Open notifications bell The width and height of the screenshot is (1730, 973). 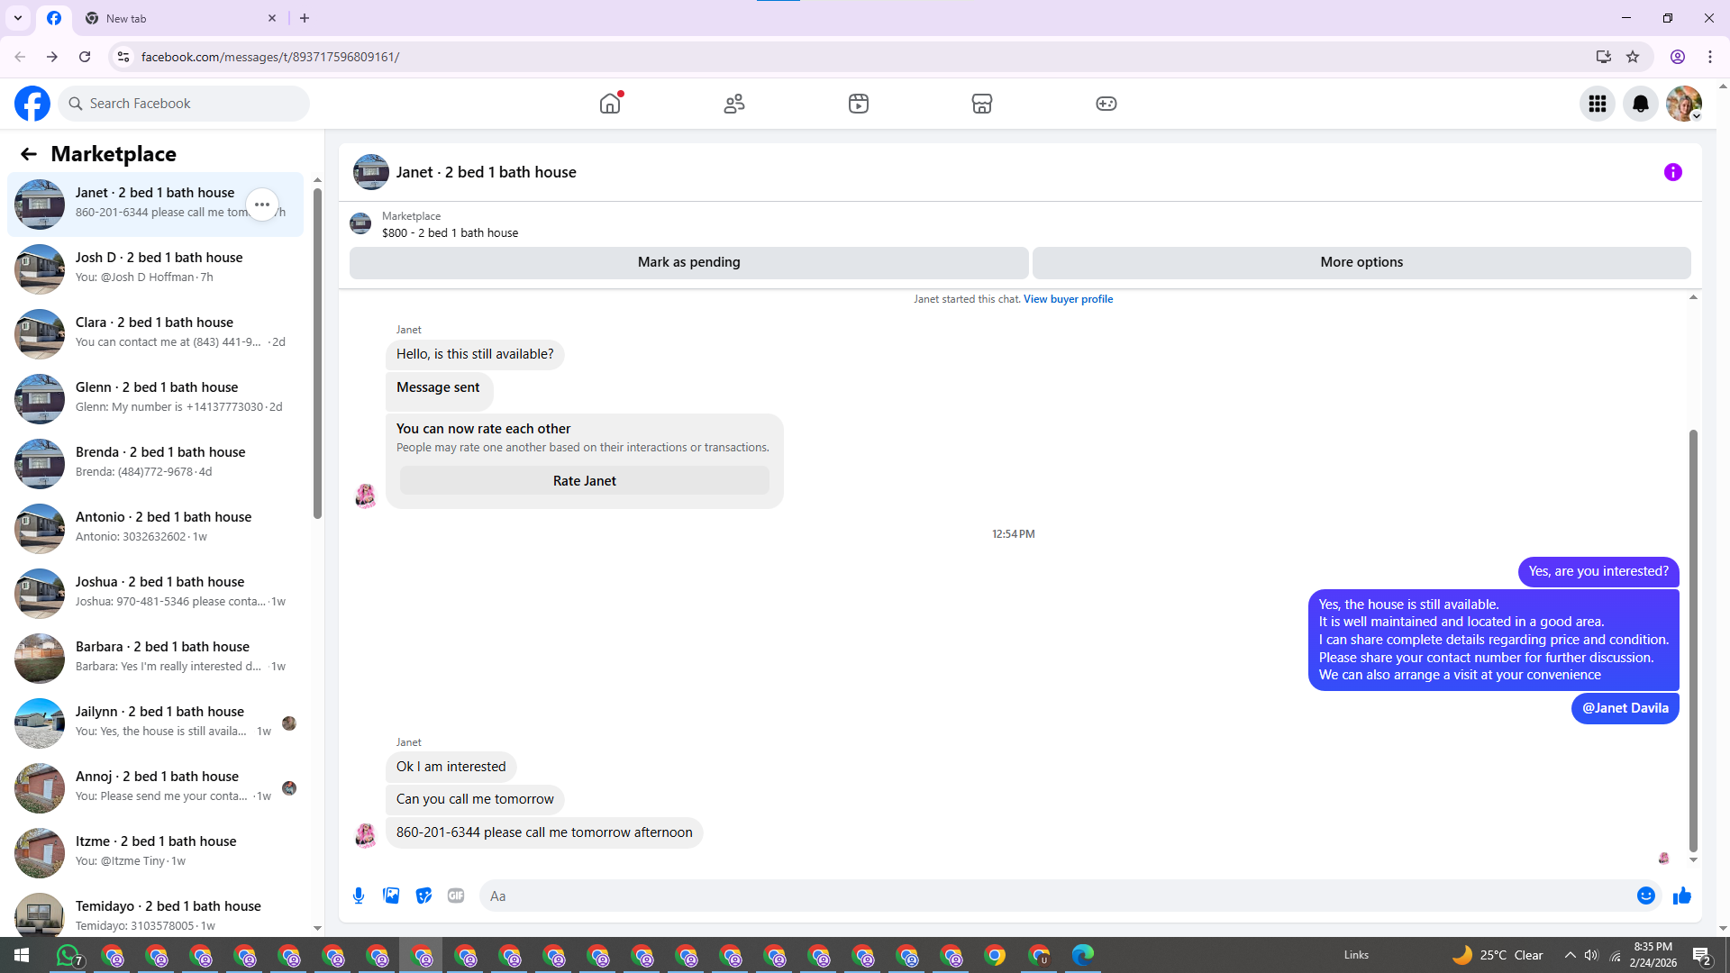coord(1641,104)
